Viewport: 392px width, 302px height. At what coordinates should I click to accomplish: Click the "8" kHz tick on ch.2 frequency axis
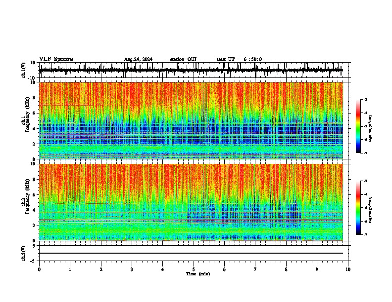coord(35,180)
